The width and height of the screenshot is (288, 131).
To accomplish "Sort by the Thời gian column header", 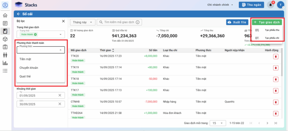I will click(x=107, y=50).
